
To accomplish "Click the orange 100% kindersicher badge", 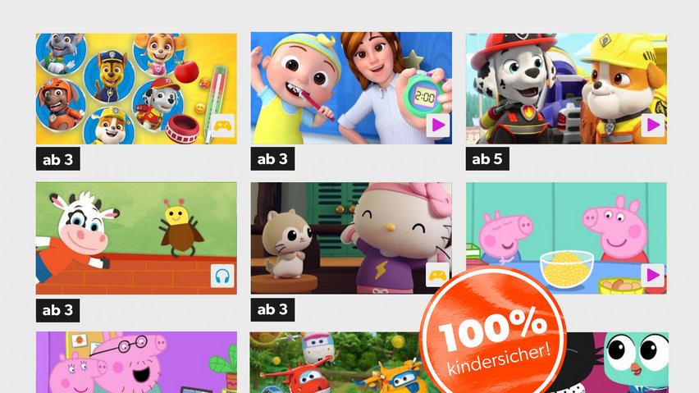I will [x=494, y=335].
